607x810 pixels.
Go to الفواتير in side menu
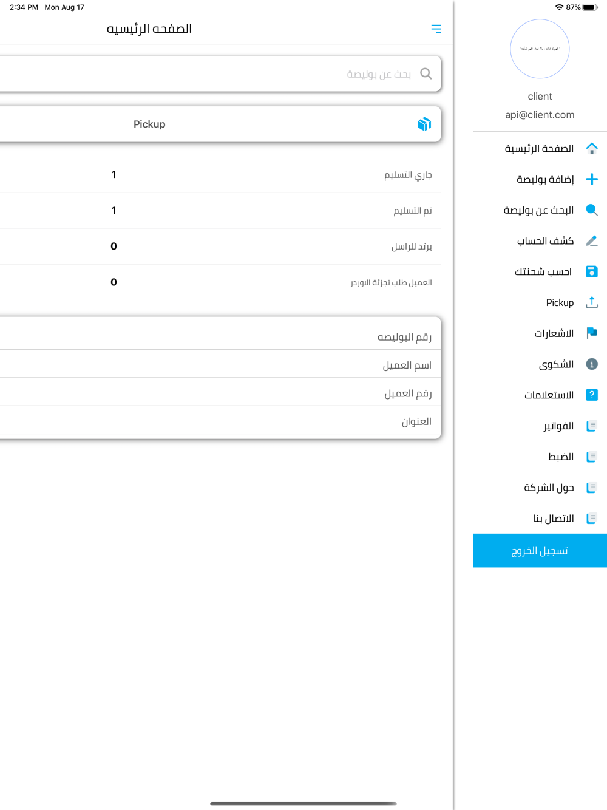[x=540, y=426]
